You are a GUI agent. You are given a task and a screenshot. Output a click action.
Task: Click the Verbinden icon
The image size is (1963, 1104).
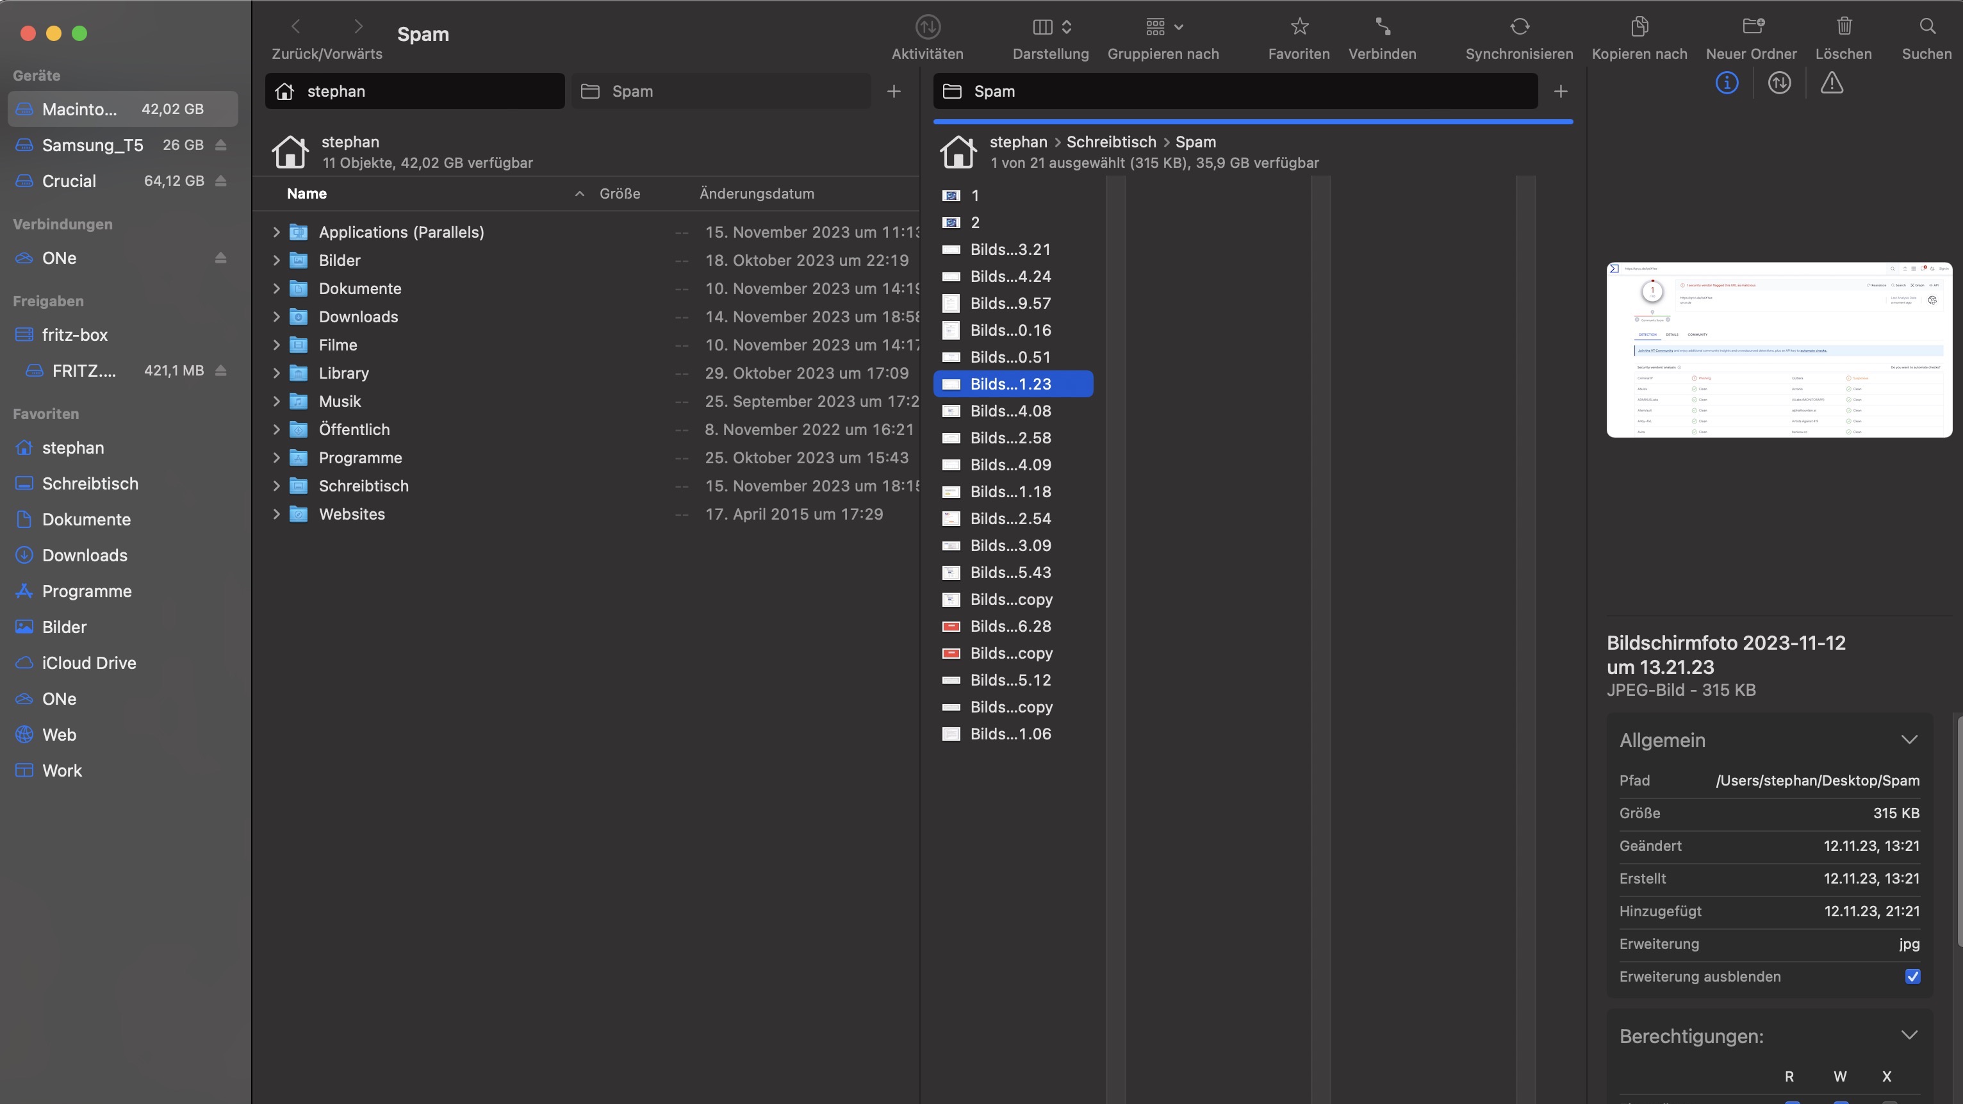(1383, 28)
